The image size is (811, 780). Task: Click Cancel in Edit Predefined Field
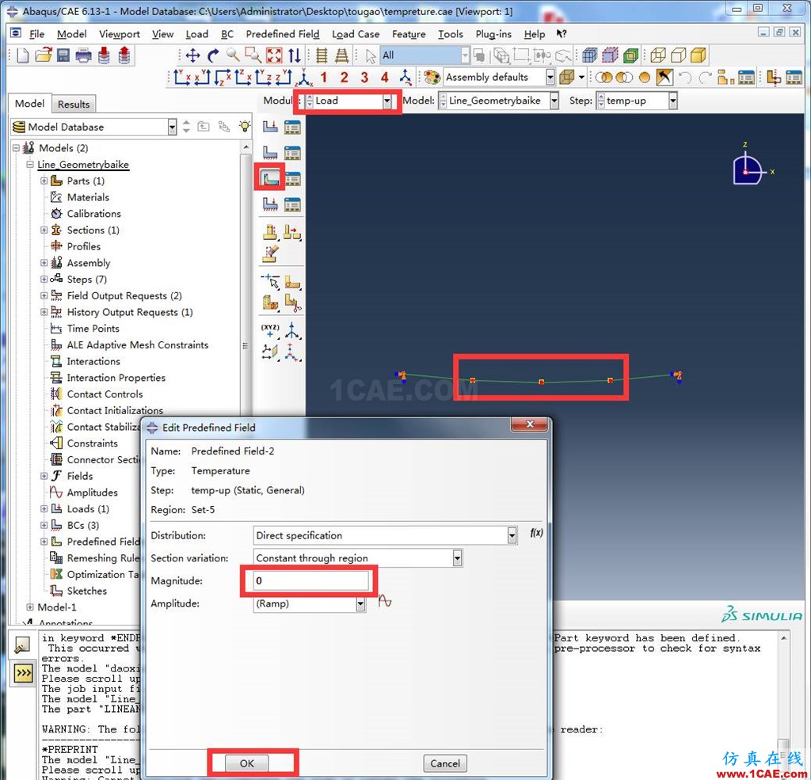coord(445,763)
